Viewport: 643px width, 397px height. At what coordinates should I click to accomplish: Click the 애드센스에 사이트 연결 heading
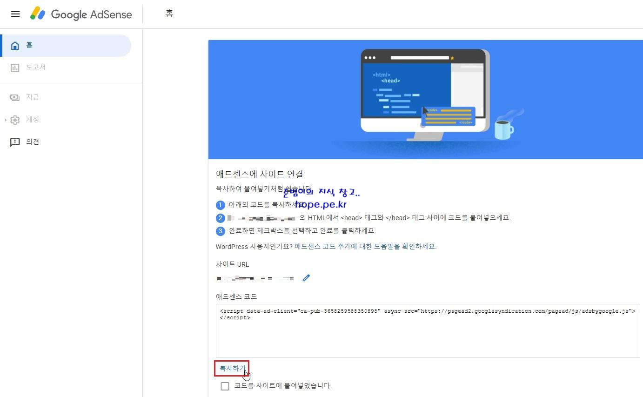coord(260,174)
